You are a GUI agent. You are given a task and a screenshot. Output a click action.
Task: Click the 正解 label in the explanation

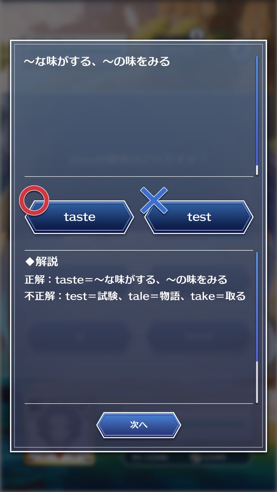[35, 280]
